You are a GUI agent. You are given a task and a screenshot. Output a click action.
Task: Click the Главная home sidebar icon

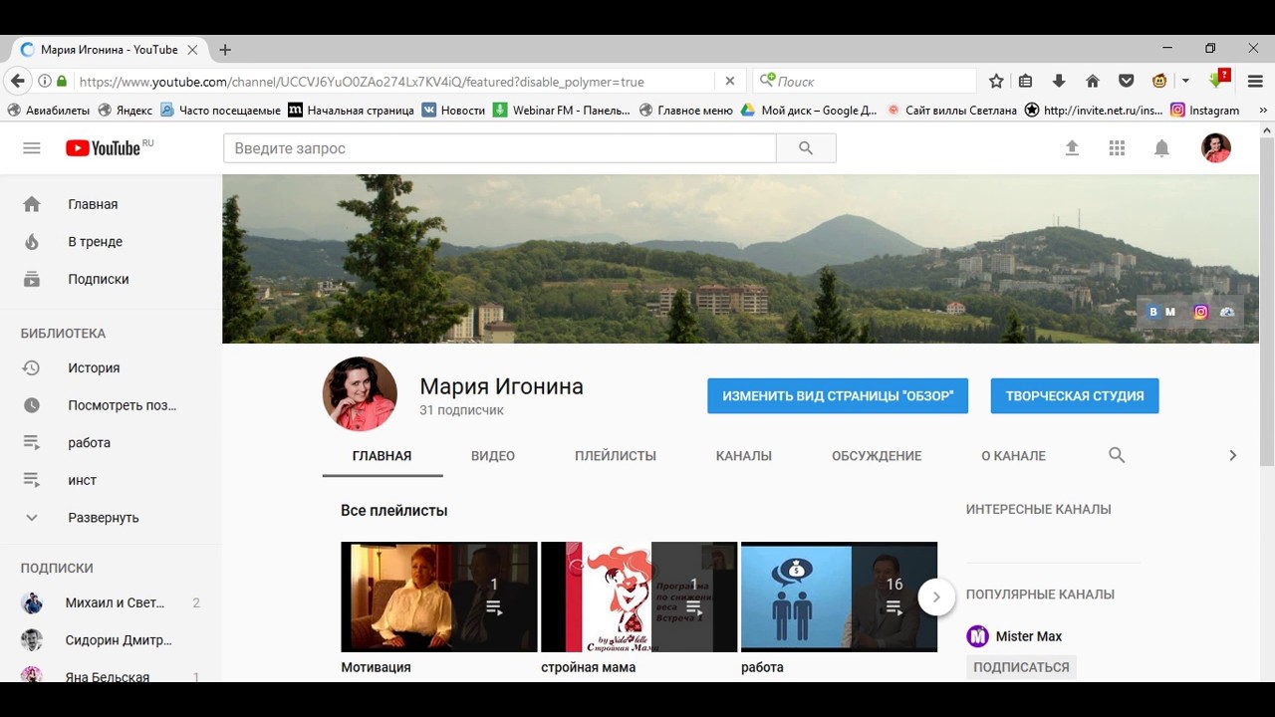click(x=32, y=204)
